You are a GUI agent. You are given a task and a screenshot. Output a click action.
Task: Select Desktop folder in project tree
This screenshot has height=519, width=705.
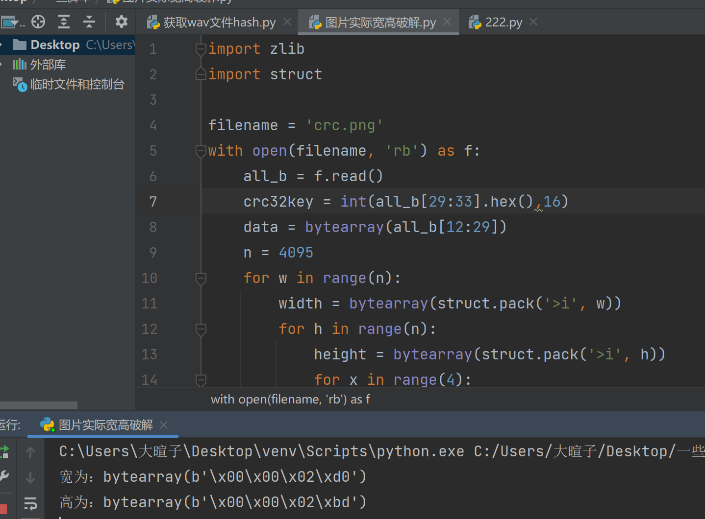pyautogui.click(x=68, y=45)
